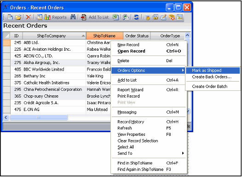Click the OrderType column header
Screen dimensions: 243x181
click(x=168, y=36)
